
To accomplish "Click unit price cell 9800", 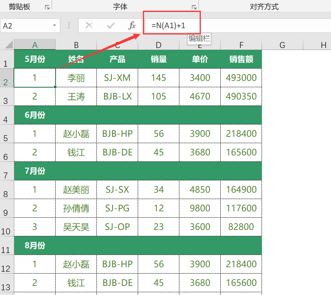I will [200, 208].
